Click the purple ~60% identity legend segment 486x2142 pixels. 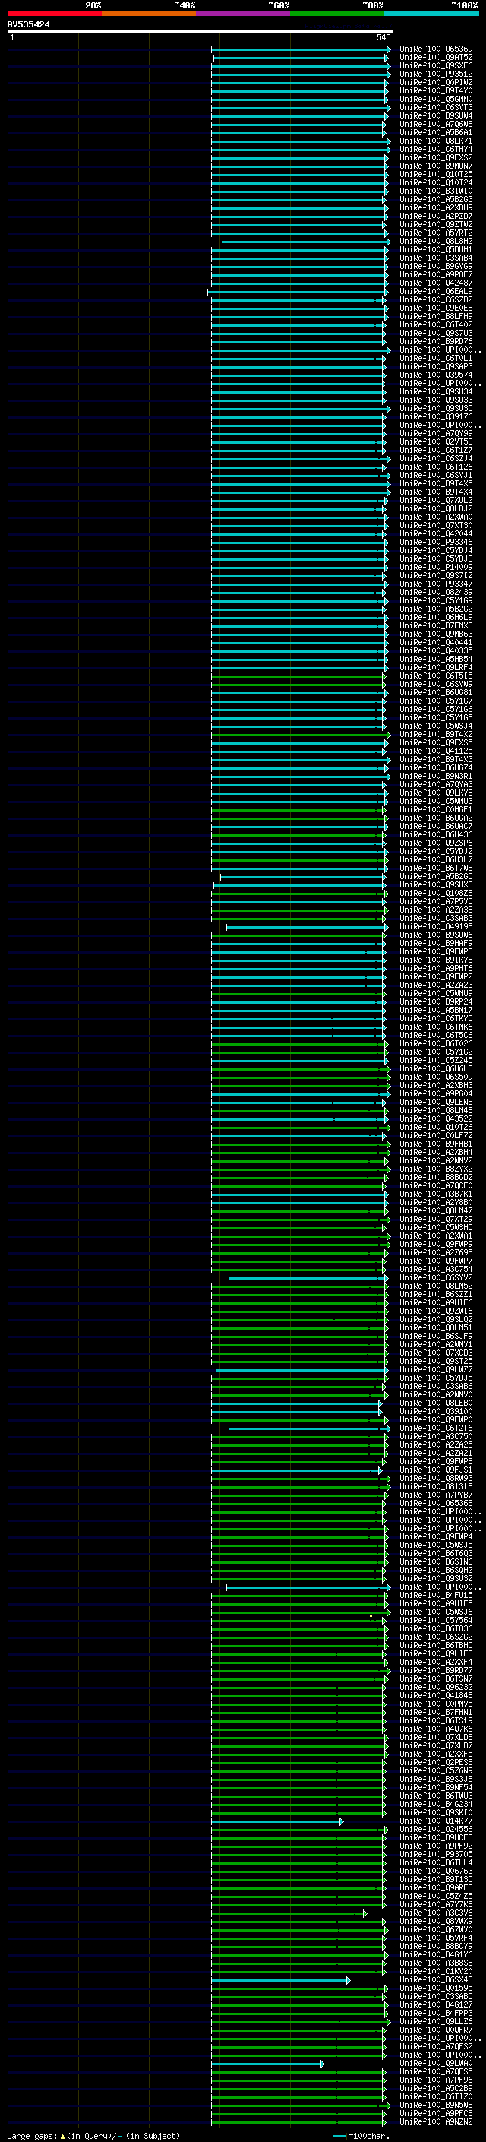point(242,14)
